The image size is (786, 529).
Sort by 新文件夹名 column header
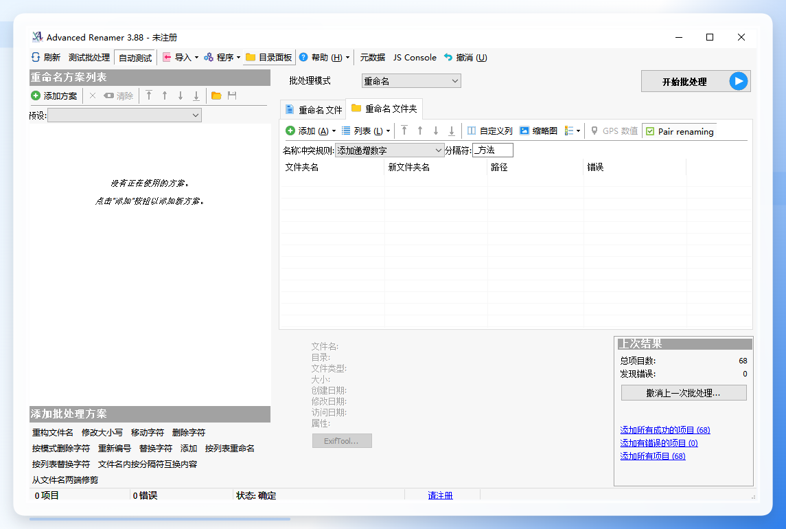[x=436, y=167]
